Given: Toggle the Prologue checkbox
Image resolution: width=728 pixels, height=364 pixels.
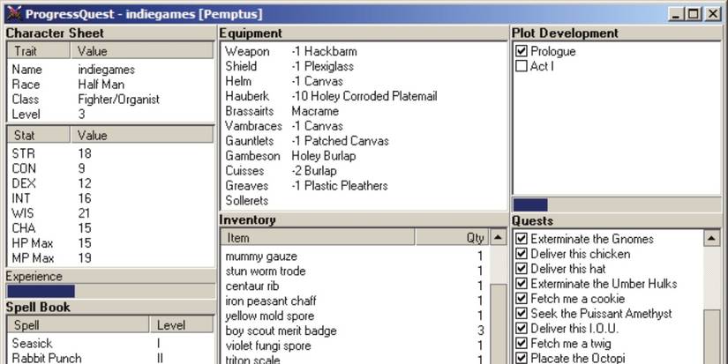Looking at the screenshot, I should [522, 52].
